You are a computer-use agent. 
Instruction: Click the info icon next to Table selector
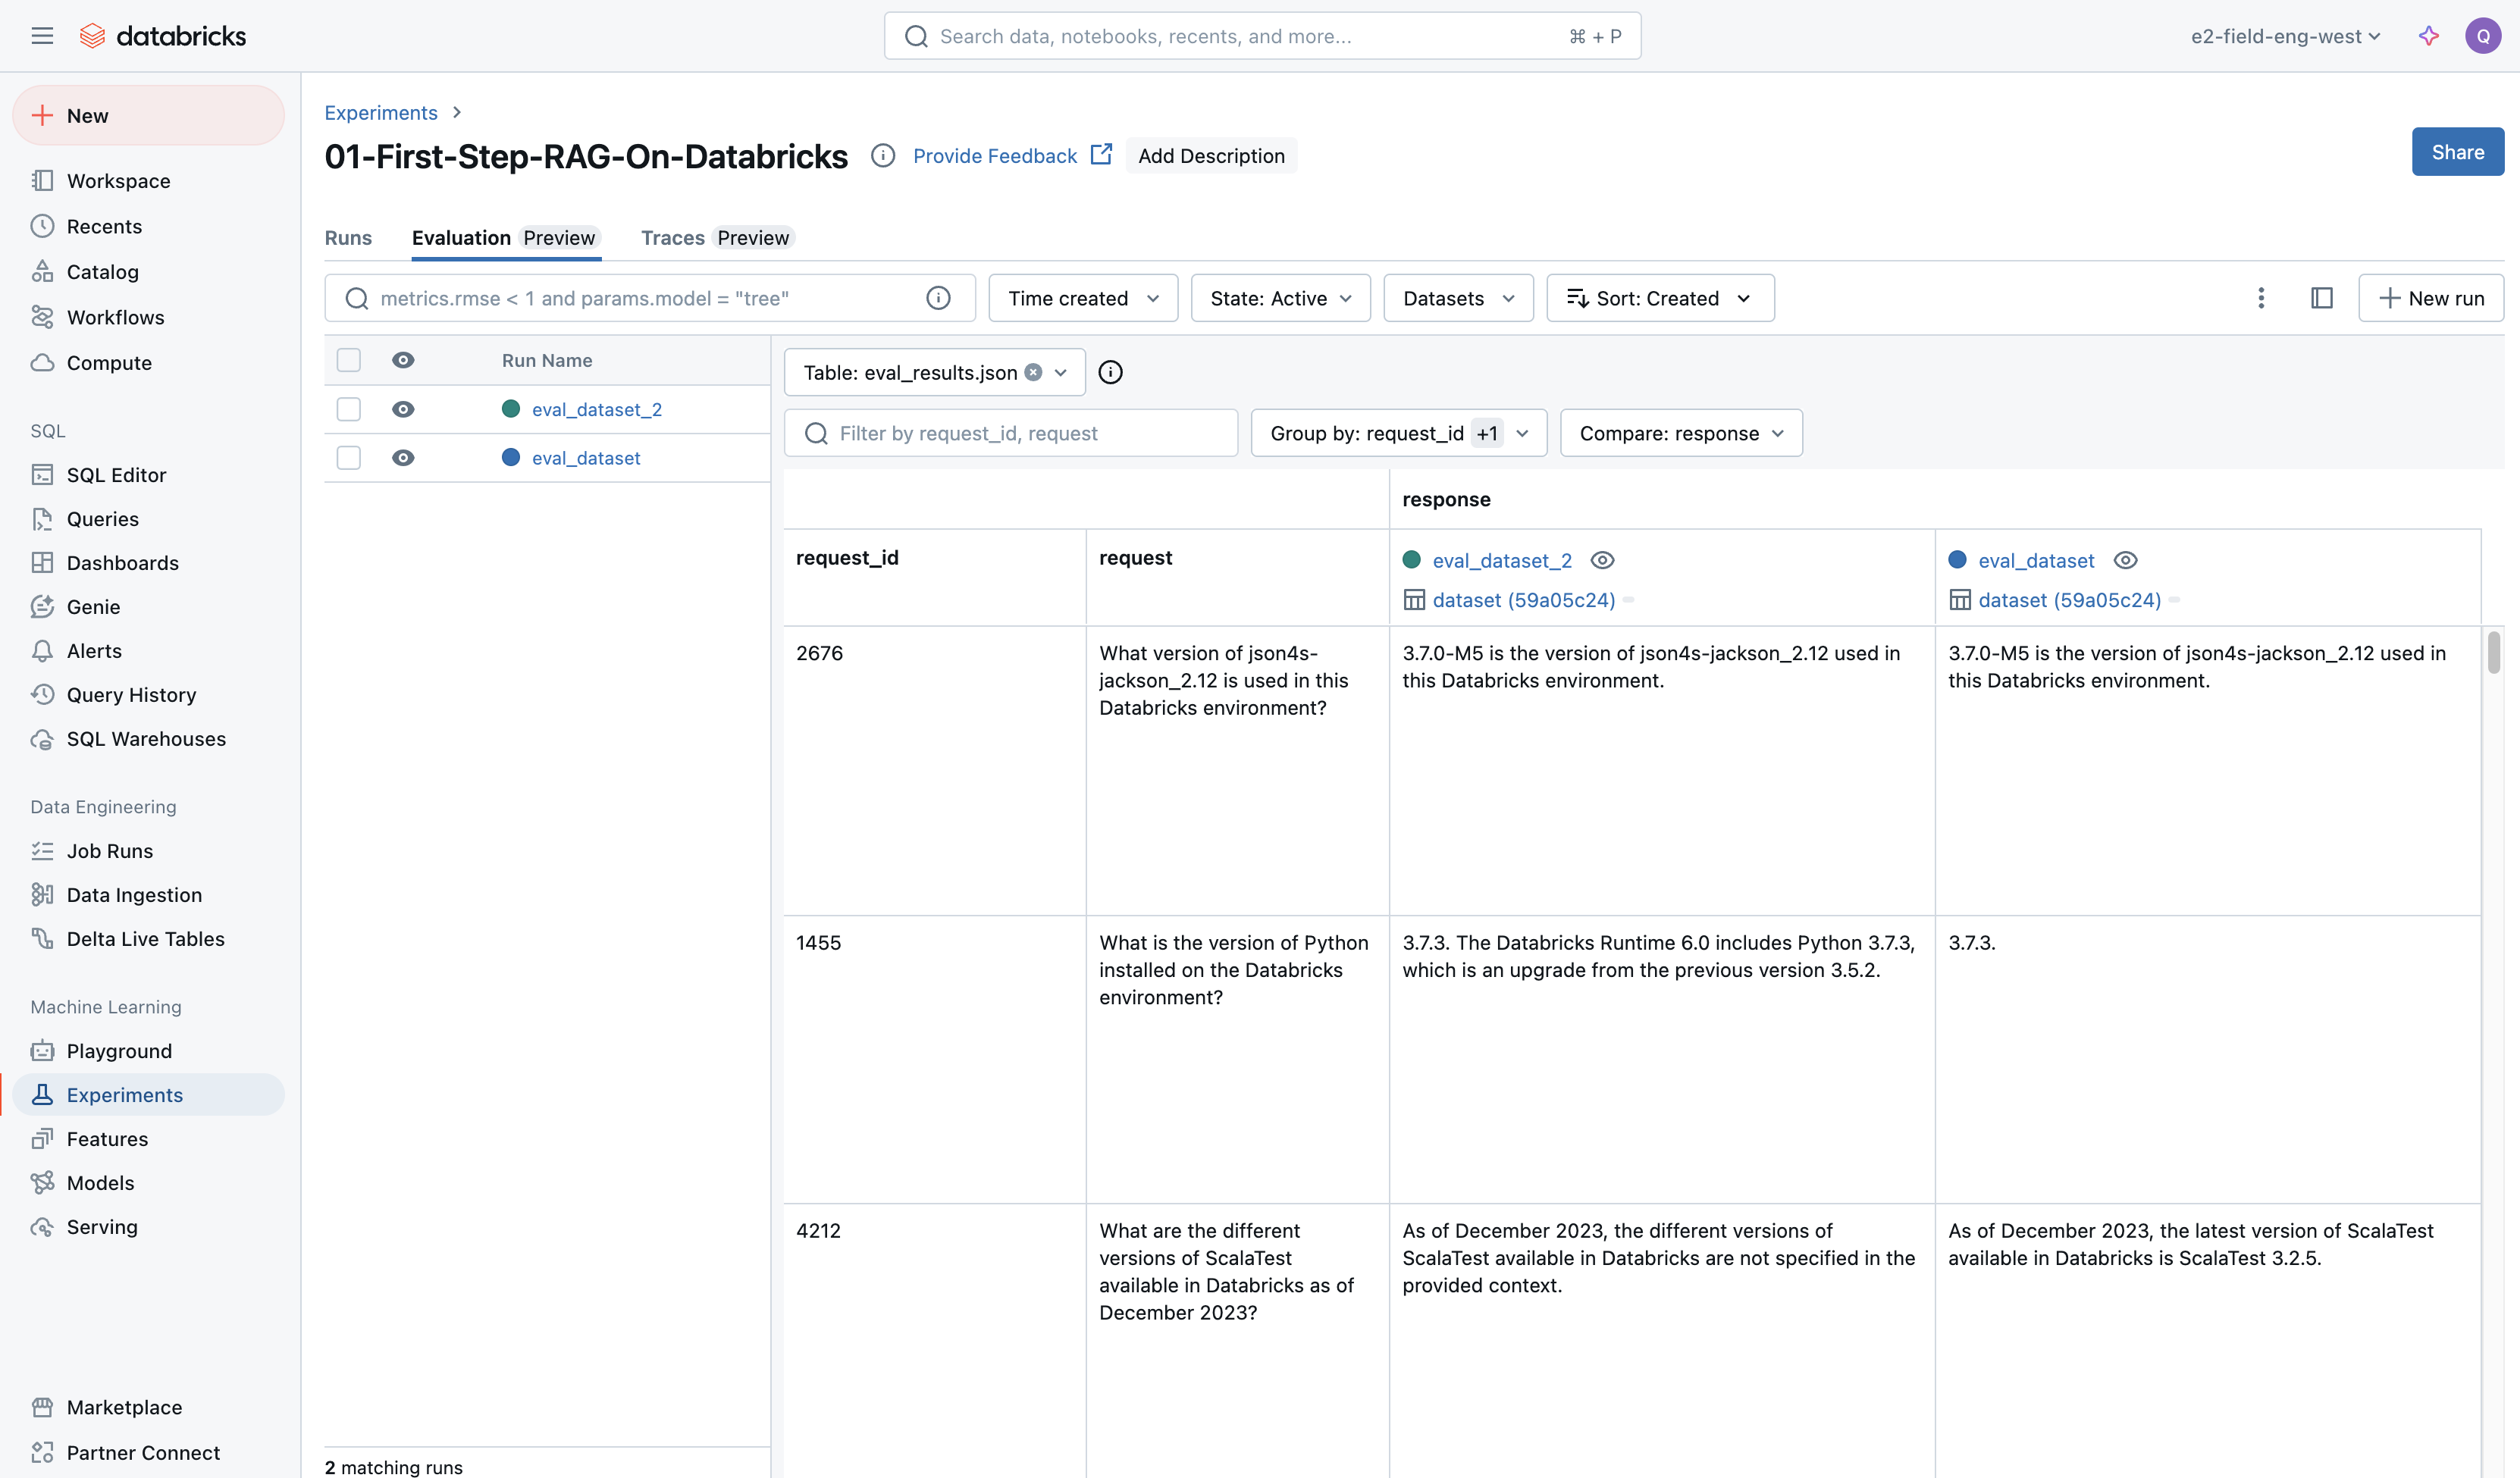tap(1110, 372)
